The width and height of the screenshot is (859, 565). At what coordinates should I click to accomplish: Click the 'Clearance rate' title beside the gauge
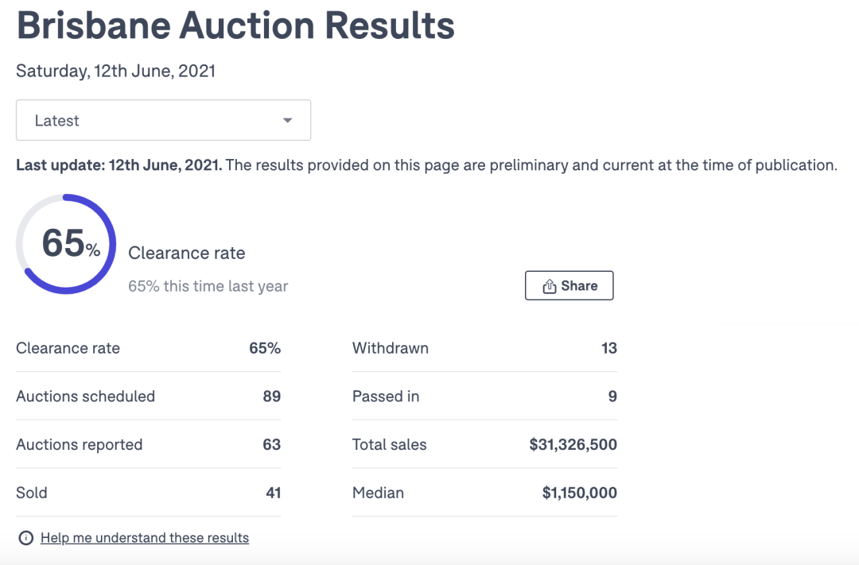click(x=187, y=253)
